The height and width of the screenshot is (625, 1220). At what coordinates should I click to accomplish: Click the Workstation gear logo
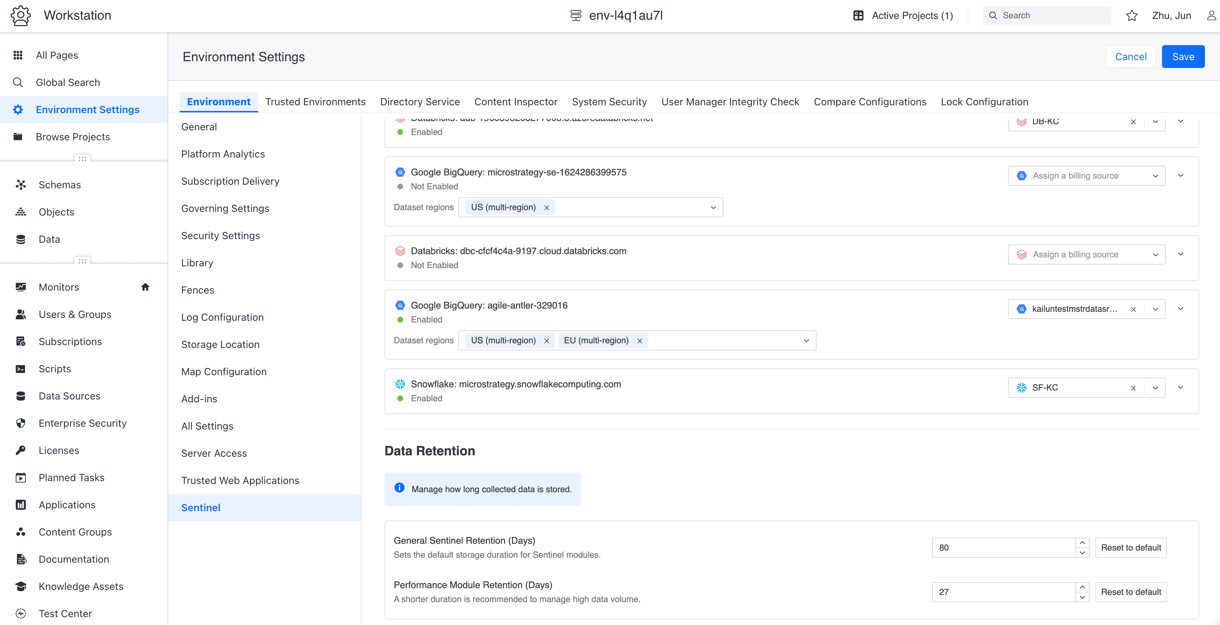20,16
